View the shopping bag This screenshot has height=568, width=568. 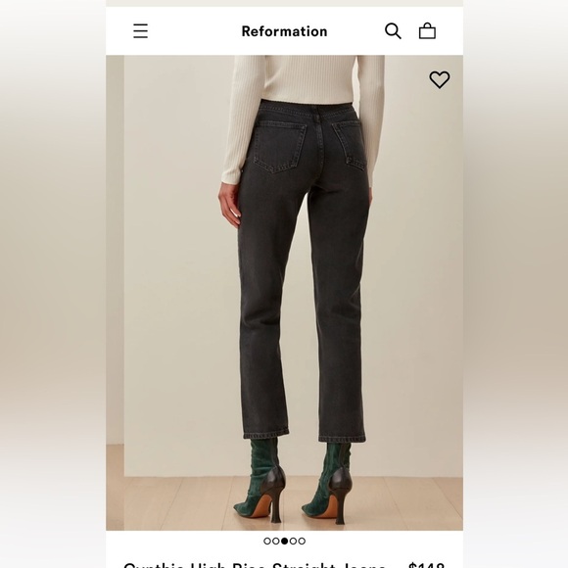[427, 30]
